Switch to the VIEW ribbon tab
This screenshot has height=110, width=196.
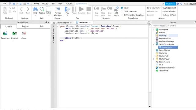(x=60, y=4)
